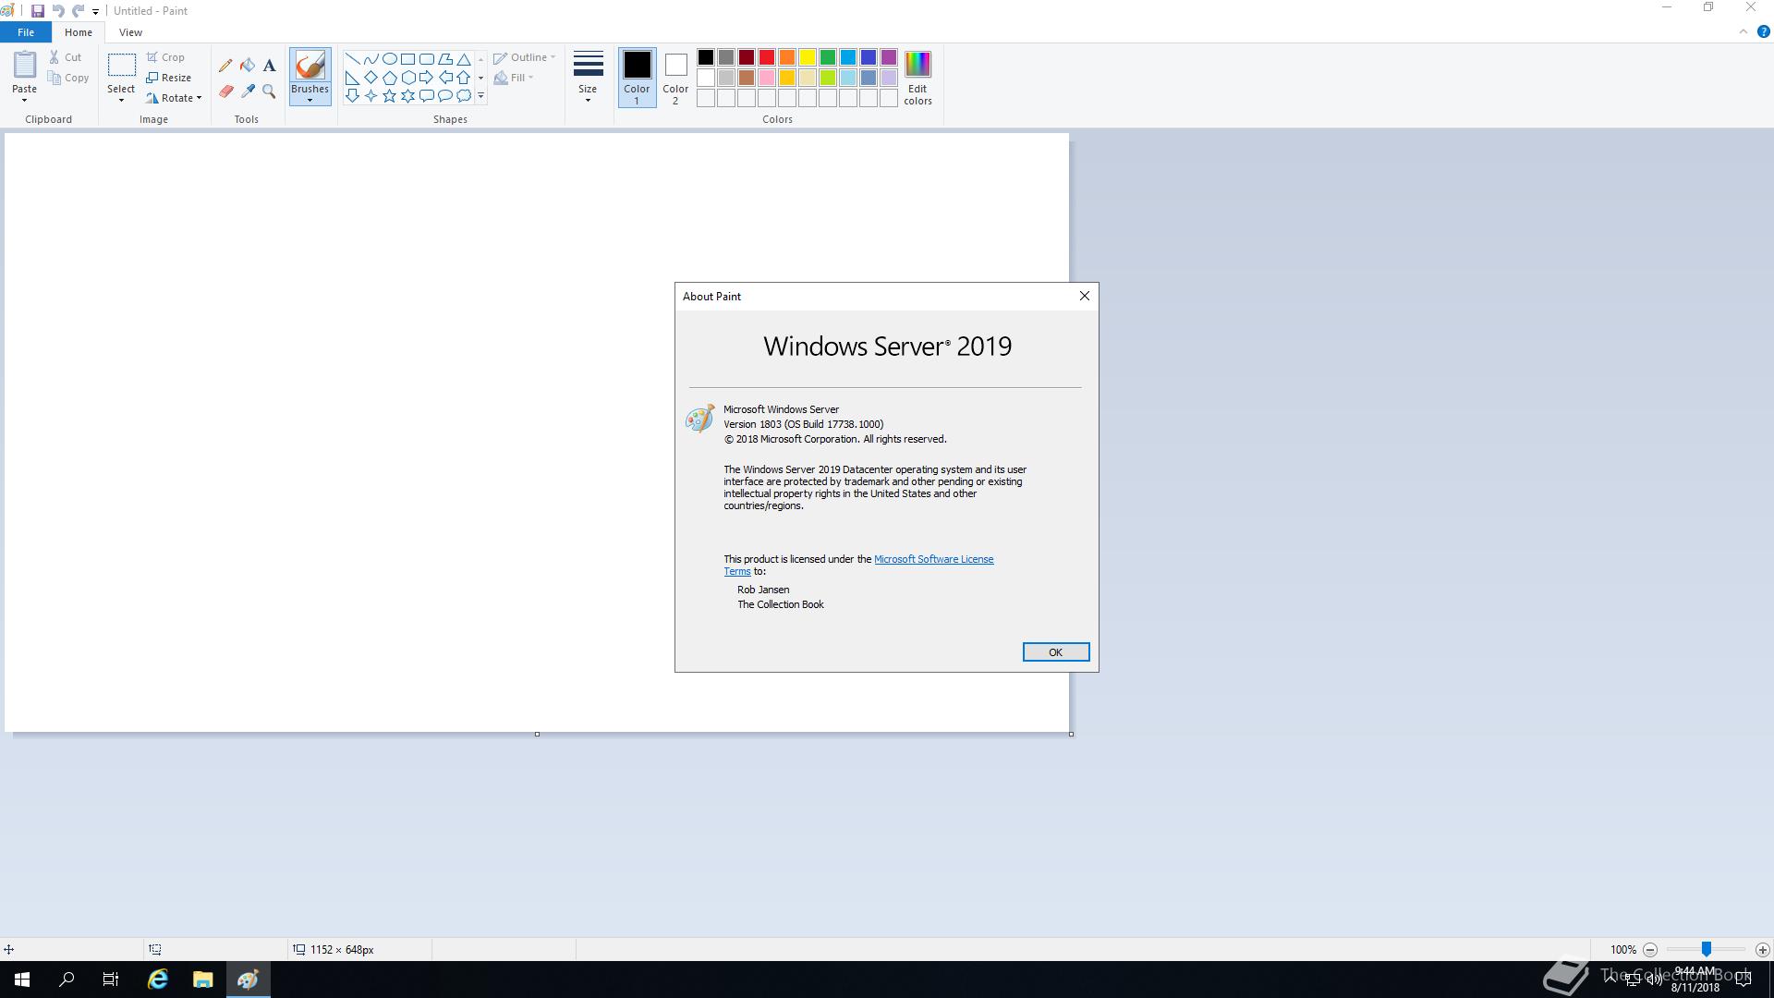Switch to the Home tab
1774x998 pixels.
[x=79, y=32]
